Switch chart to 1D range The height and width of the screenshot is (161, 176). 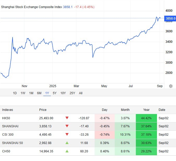15,93
